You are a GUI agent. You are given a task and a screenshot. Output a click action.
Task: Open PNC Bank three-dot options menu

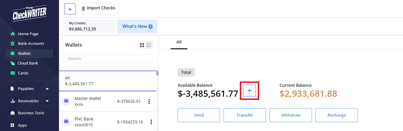[151, 122]
